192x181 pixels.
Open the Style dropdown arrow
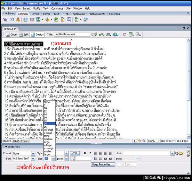67,153
